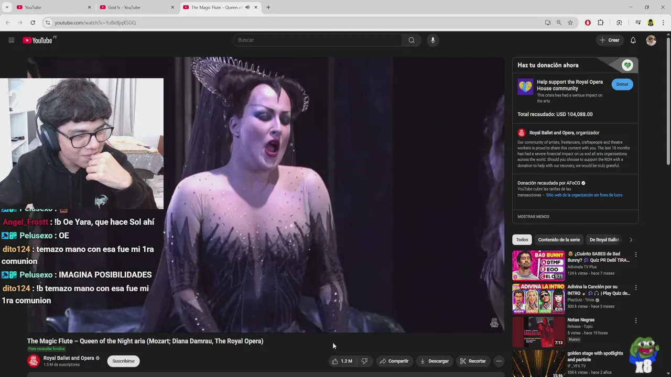
Task: Click the Descargar download button
Action: [435, 361]
